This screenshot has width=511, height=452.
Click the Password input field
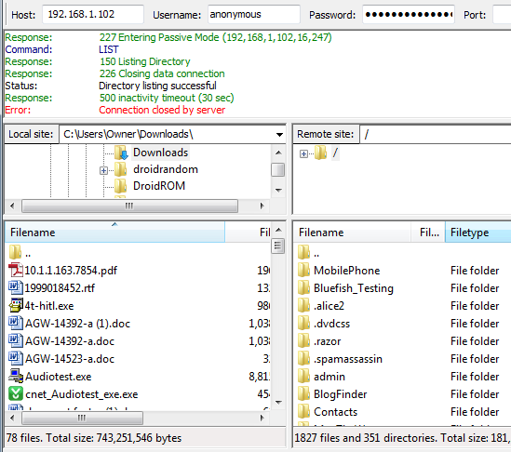pos(409,14)
